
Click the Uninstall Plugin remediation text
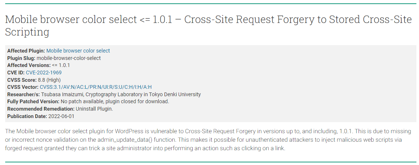click(94, 109)
